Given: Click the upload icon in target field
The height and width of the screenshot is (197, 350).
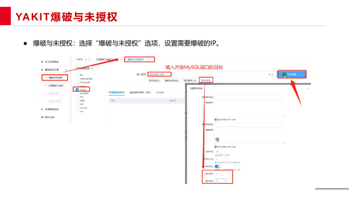Looking at the screenshot, I should (x=273, y=74).
